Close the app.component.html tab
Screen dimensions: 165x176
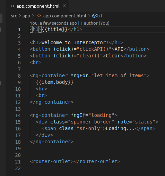[64, 6]
